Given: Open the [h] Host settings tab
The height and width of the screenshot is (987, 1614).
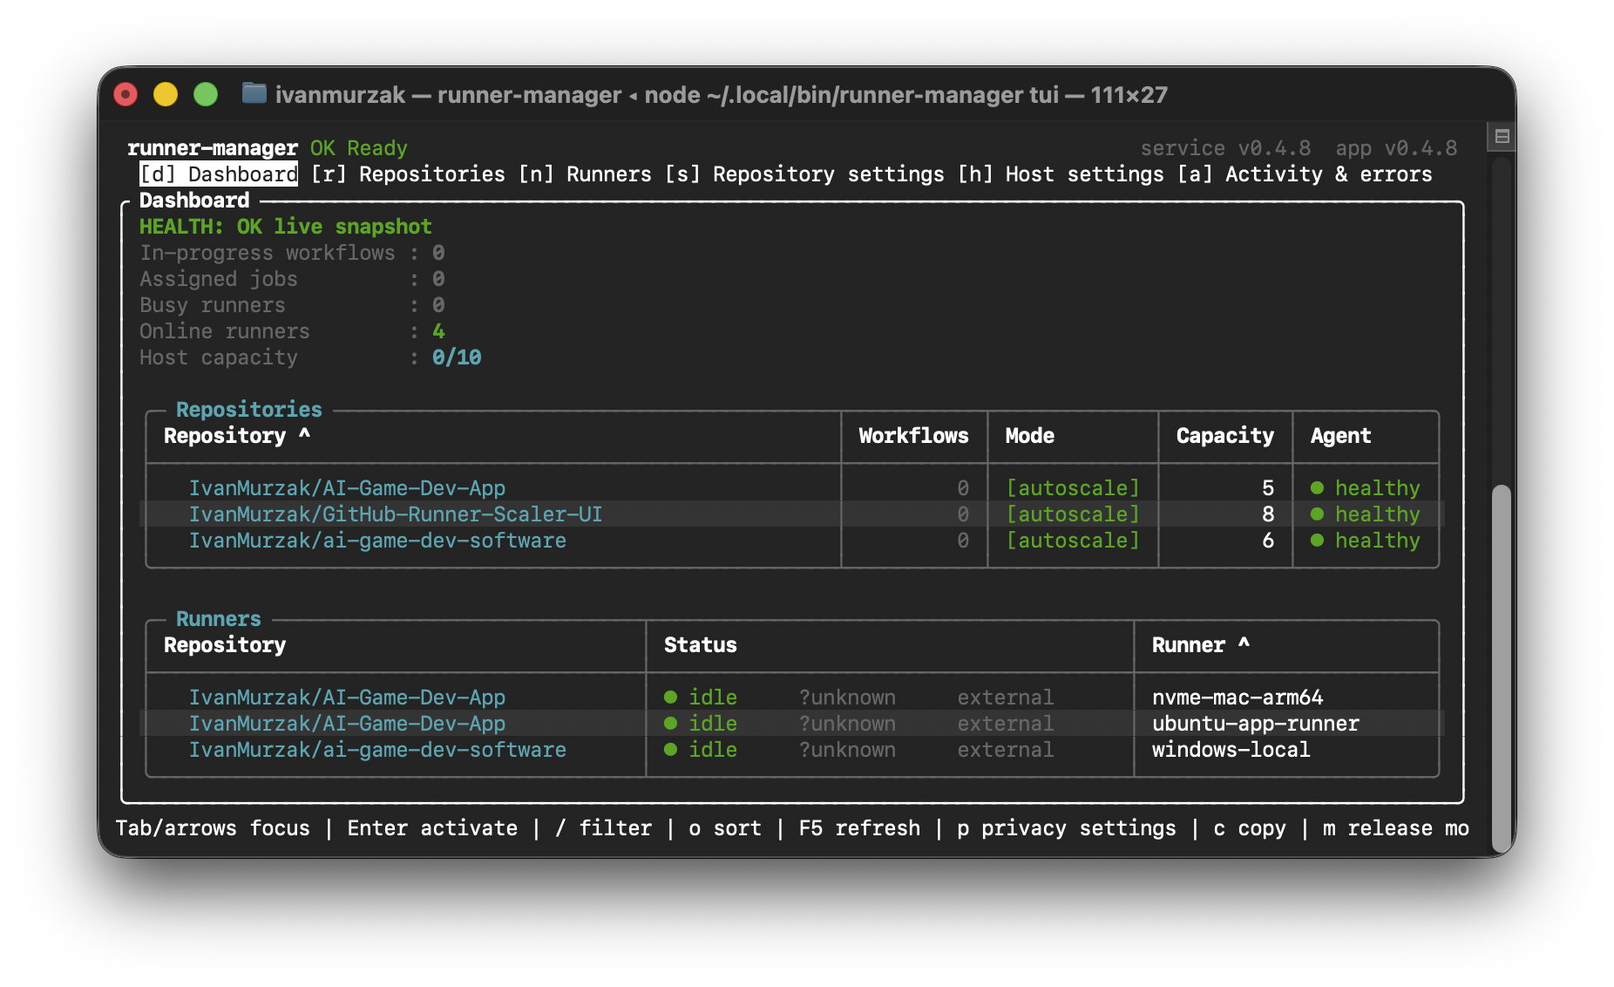Looking at the screenshot, I should click(1061, 174).
